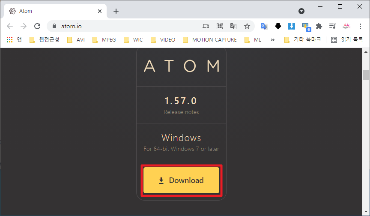Open the blue download arrow extension
370x216 pixels.
(x=292, y=26)
